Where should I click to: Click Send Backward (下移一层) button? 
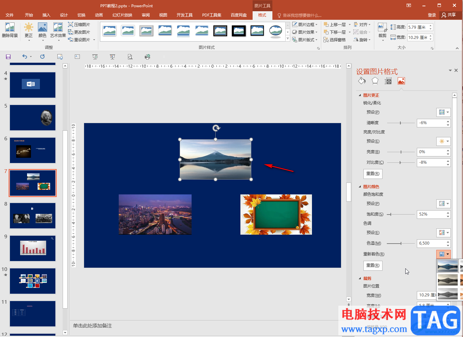click(335, 32)
